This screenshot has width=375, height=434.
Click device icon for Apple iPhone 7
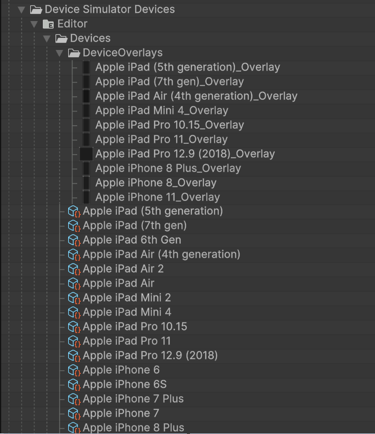point(74,414)
